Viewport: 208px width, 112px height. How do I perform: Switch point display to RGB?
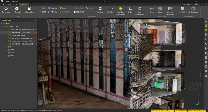[42, 8]
